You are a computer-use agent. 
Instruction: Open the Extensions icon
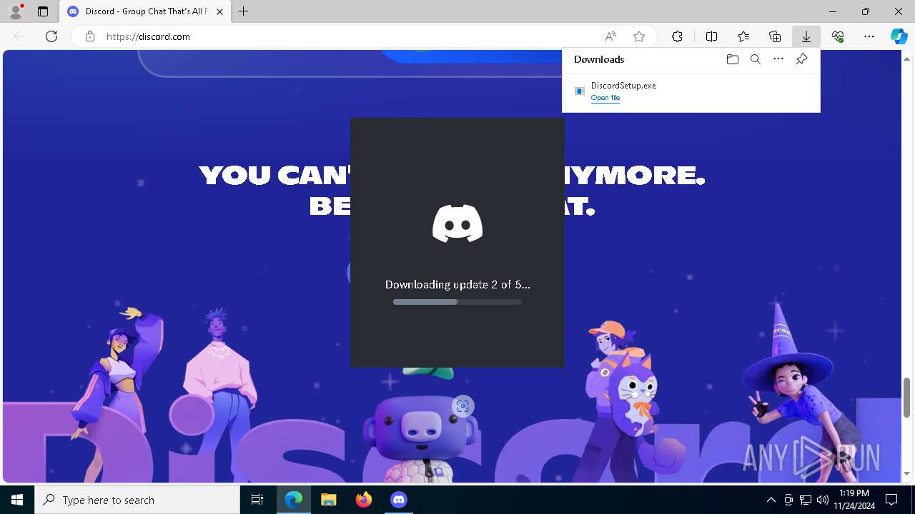[x=677, y=36]
